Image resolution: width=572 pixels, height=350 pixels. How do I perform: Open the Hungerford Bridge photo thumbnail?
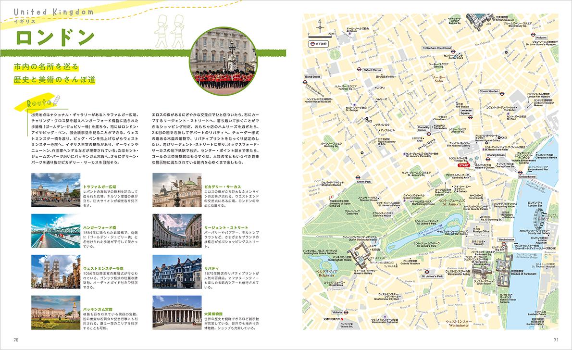[x=56, y=230]
